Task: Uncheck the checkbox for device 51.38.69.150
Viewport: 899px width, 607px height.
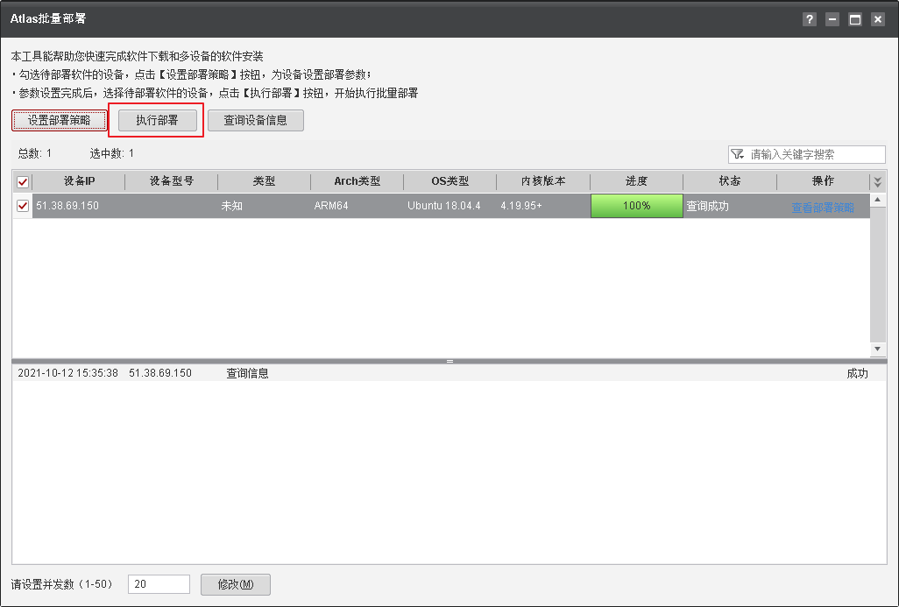Action: [23, 205]
